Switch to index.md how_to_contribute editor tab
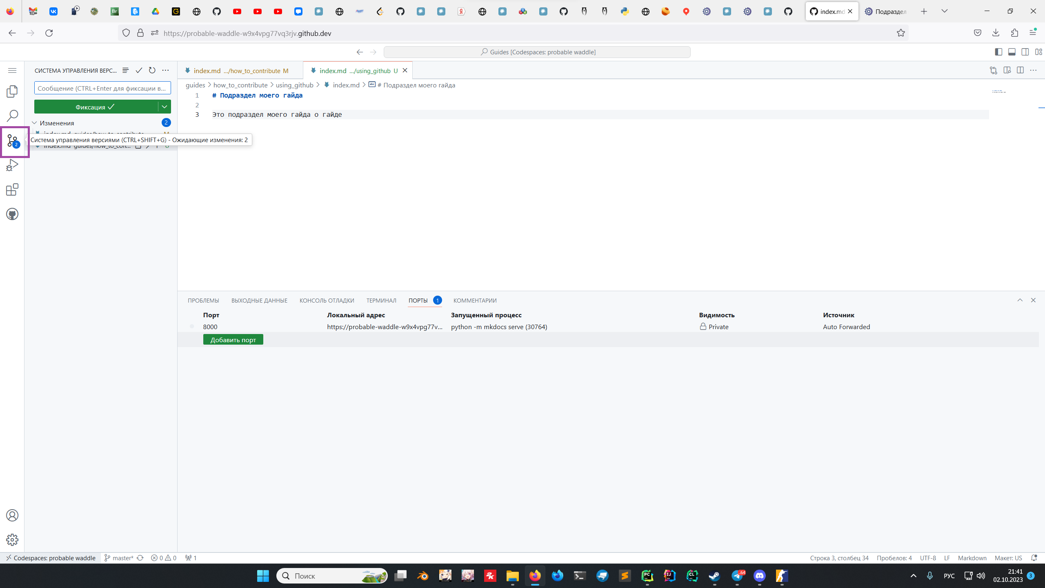This screenshot has height=588, width=1045. (x=237, y=71)
